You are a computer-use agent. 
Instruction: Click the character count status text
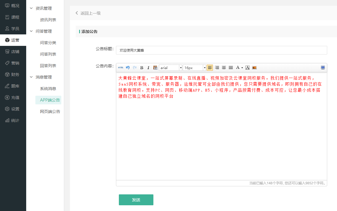[288, 183]
